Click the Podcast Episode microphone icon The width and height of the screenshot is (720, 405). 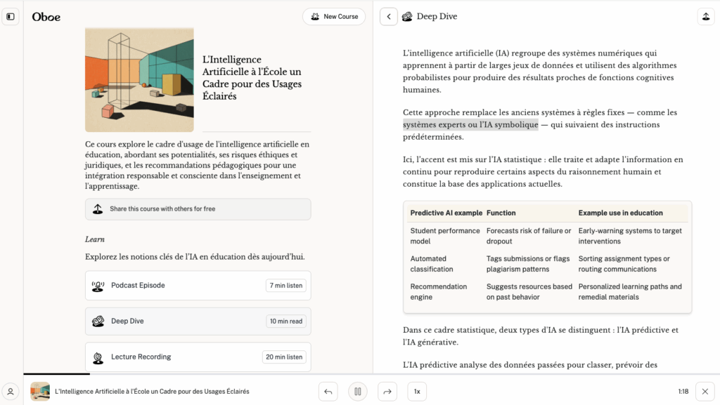coord(98,286)
